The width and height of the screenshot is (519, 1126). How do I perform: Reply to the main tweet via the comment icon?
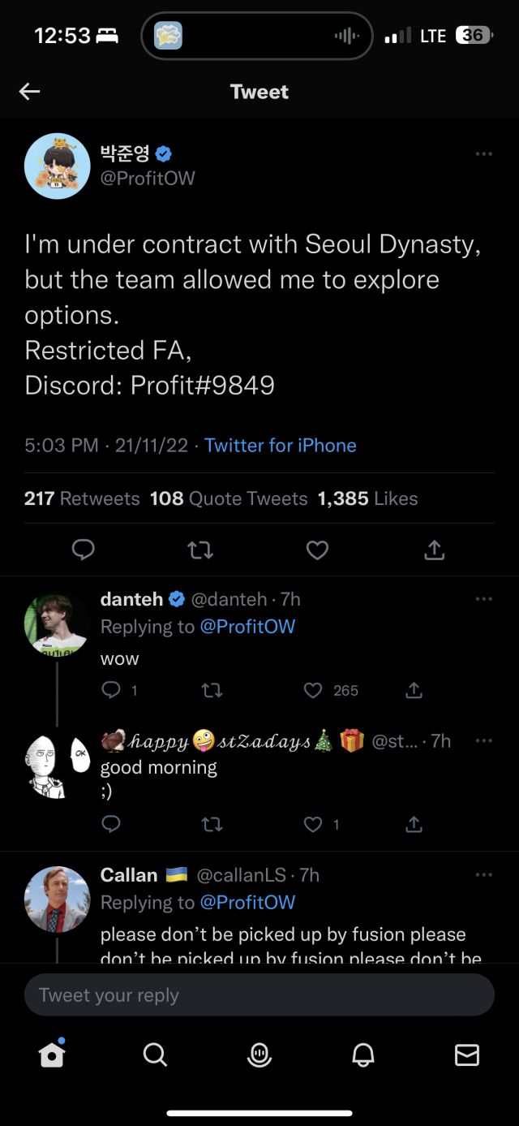pos(84,550)
